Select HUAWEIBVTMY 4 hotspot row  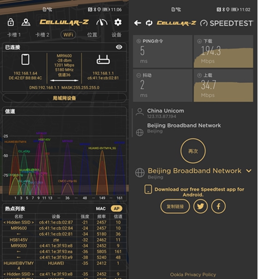pyautogui.click(x=64, y=265)
